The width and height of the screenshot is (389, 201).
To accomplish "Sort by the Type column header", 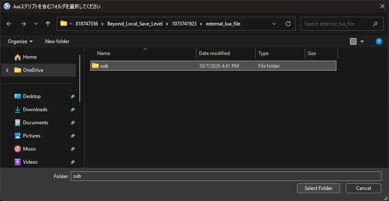I will 280,53.
